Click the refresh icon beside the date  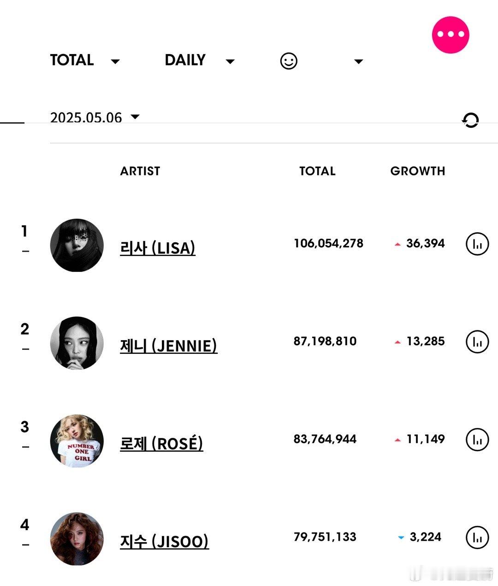[470, 120]
